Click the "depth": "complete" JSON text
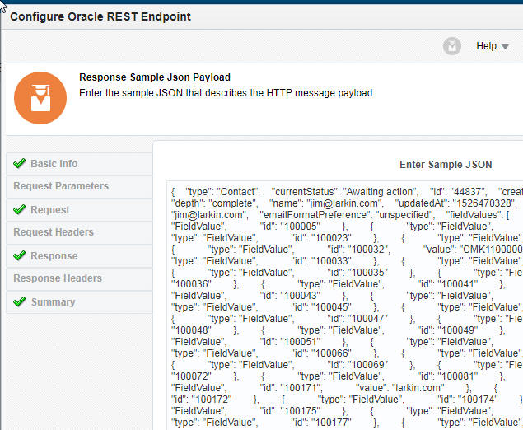 pyautogui.click(x=214, y=203)
